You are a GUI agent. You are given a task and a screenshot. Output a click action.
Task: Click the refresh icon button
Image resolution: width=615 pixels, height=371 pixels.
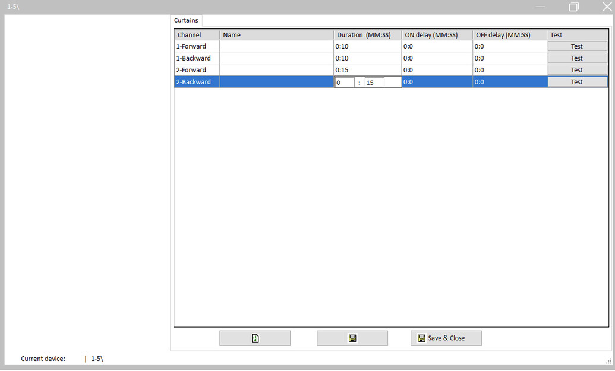255,338
